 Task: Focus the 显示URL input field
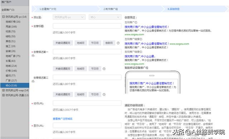point(87,125)
